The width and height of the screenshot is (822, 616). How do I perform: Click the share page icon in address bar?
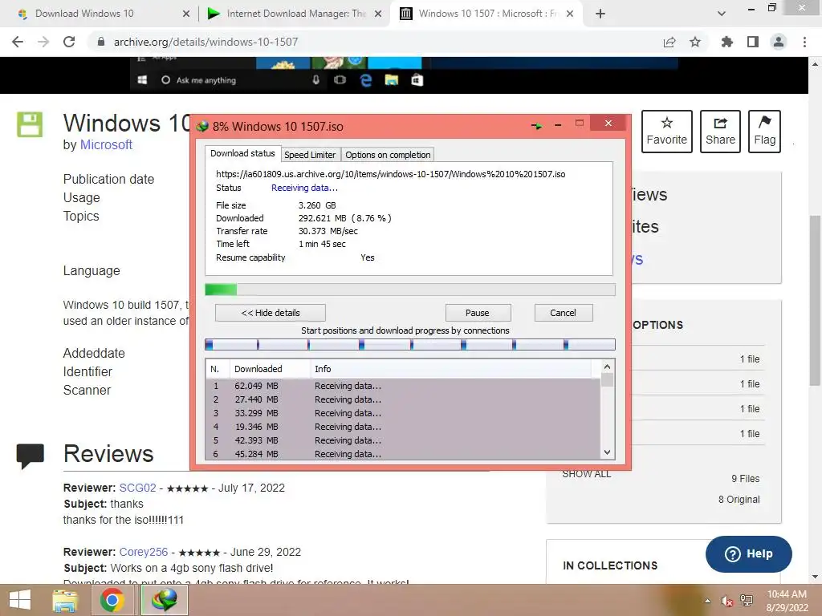[x=669, y=42]
